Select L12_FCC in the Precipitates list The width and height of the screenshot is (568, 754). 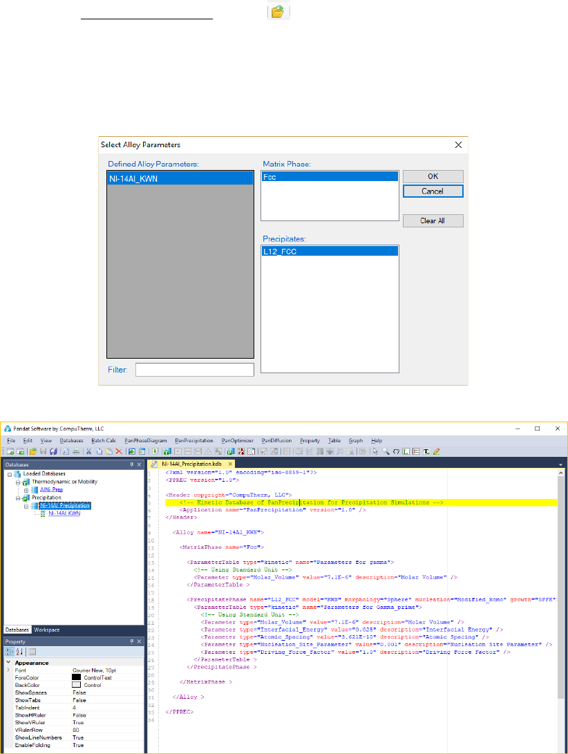click(x=330, y=252)
